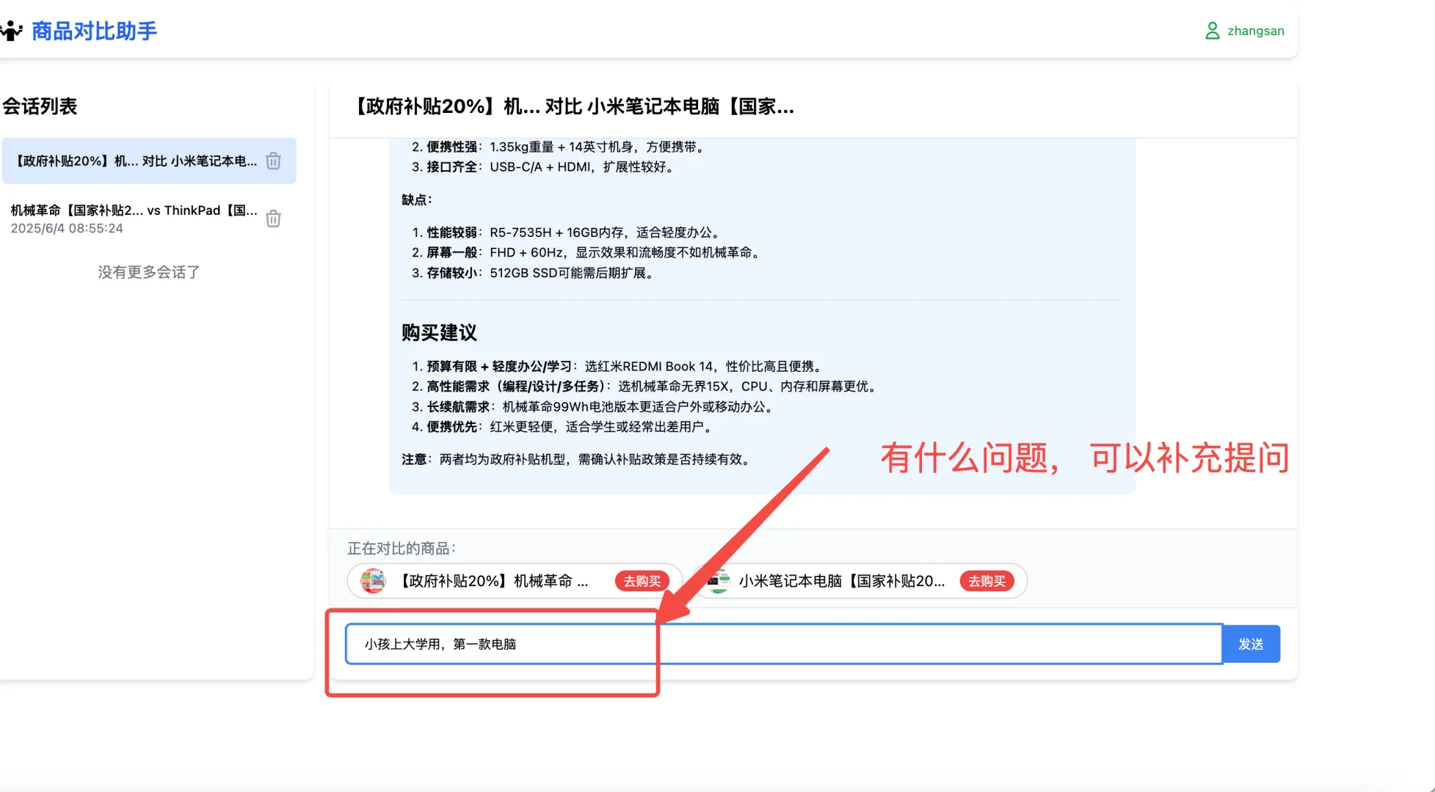
Task: Click 去购买 for the 小米笔记本电脑
Action: [987, 581]
